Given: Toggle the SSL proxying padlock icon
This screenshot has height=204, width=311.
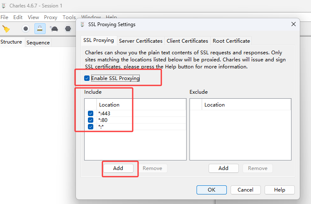Looking at the screenshot, I should pos(40,29).
